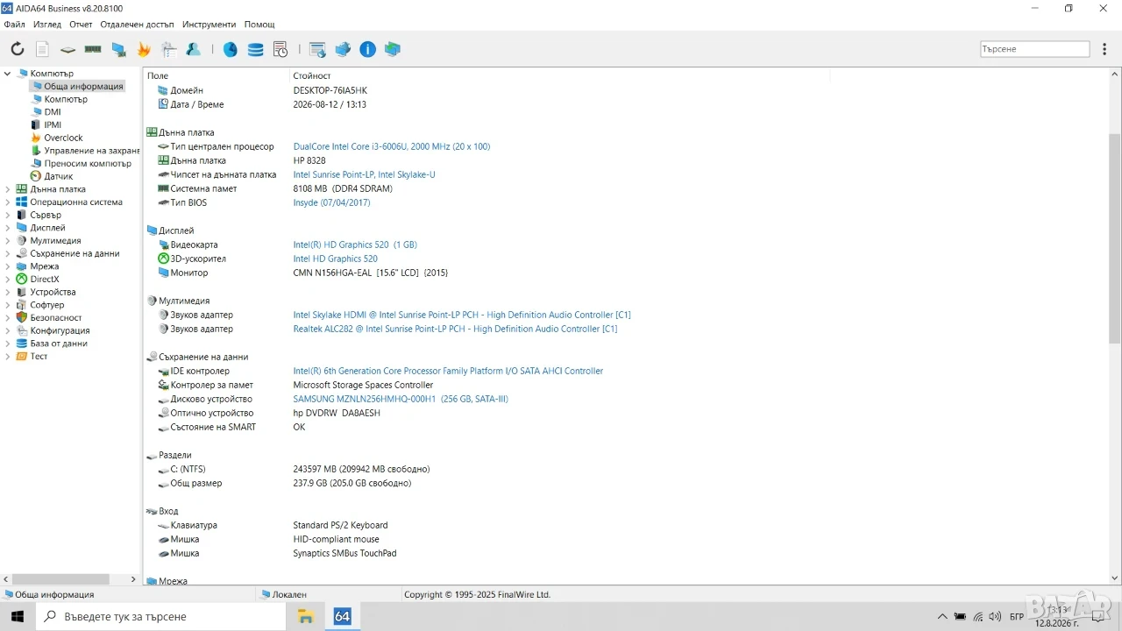Expand the Операционна система tree node
The image size is (1122, 631).
click(x=8, y=202)
